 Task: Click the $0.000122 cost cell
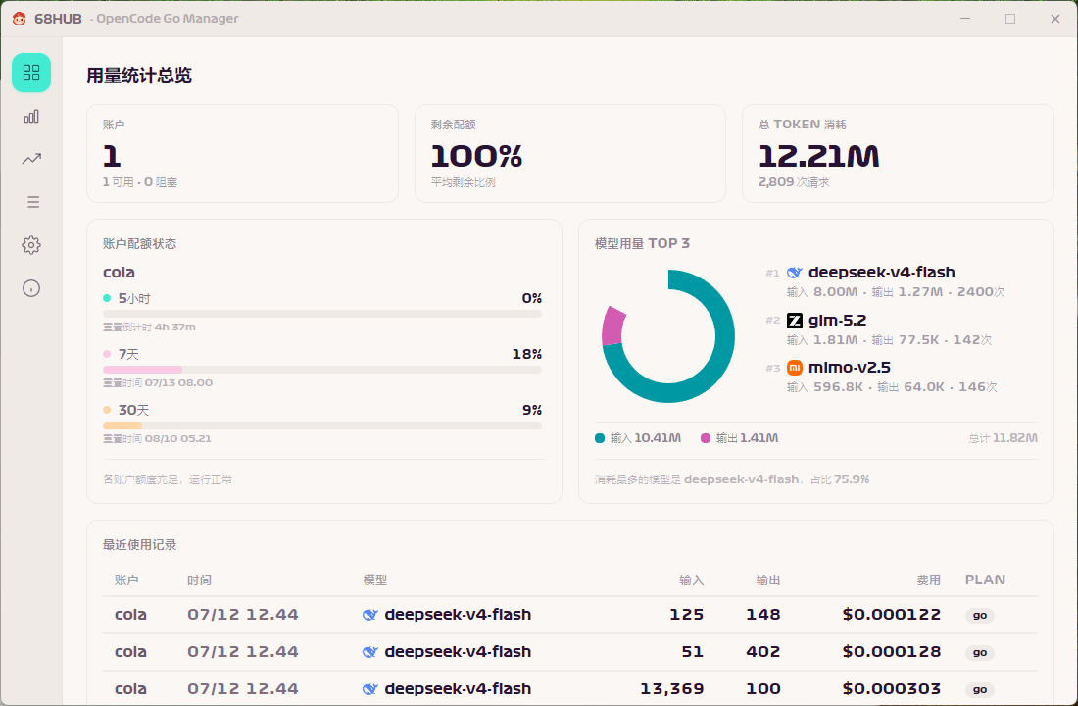coord(892,615)
